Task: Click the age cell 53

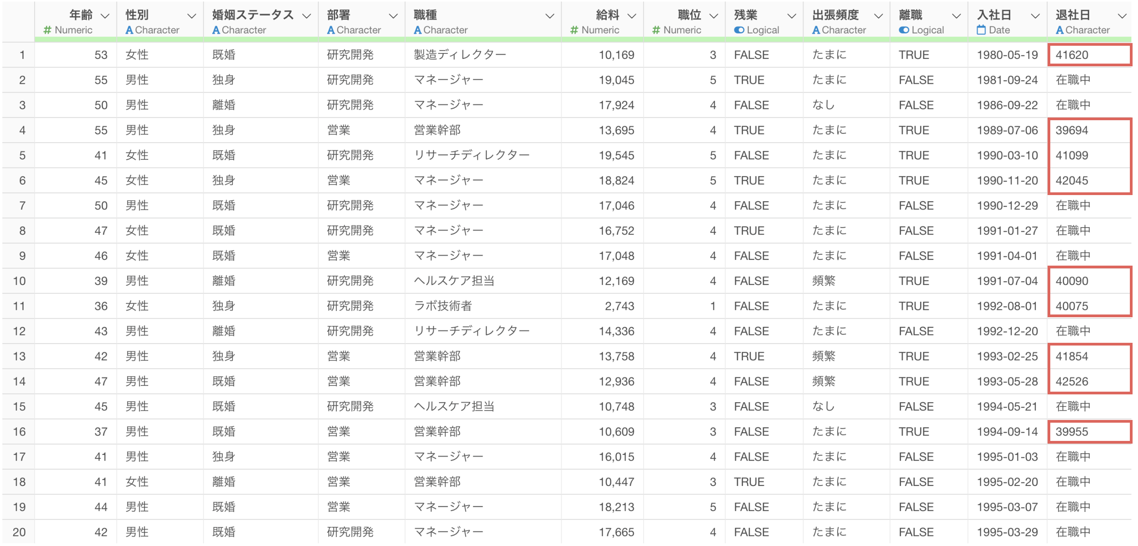Action: [x=76, y=55]
